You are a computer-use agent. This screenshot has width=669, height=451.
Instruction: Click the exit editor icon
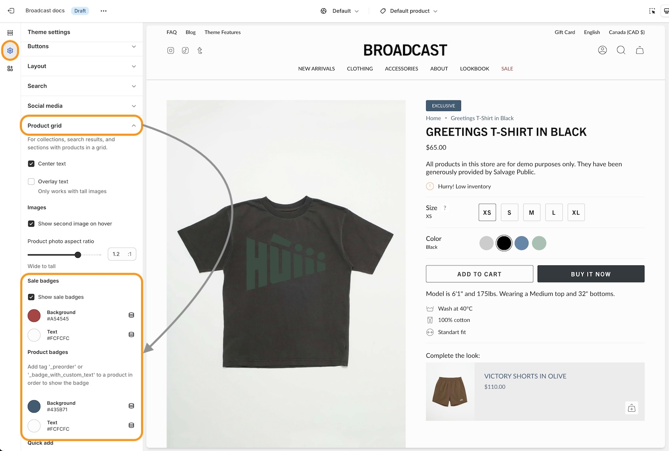tap(11, 11)
